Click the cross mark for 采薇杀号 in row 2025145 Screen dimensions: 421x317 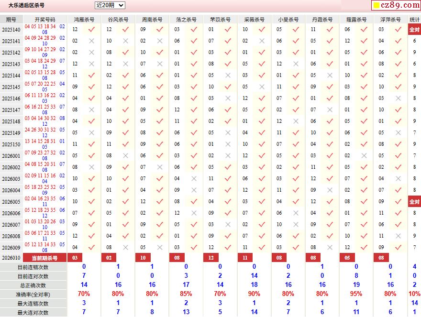coord(262,87)
